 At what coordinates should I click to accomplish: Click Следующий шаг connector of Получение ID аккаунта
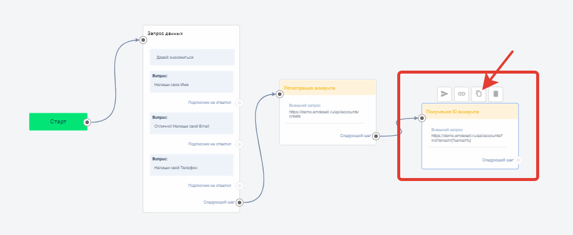pyautogui.click(x=518, y=160)
